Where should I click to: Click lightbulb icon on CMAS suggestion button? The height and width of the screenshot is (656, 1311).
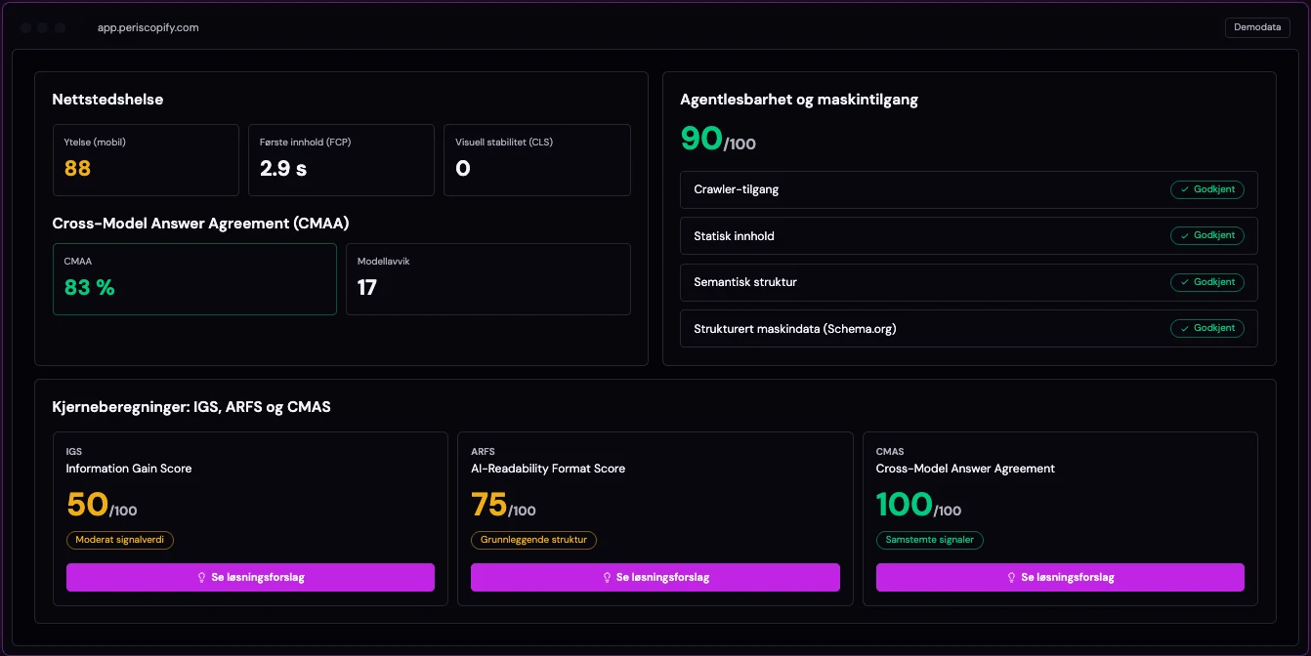pyautogui.click(x=1011, y=578)
